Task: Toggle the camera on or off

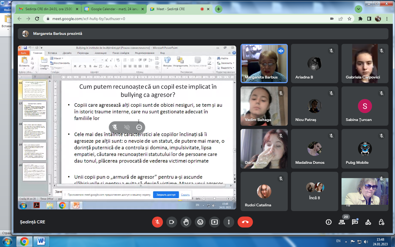Action: pyautogui.click(x=172, y=222)
